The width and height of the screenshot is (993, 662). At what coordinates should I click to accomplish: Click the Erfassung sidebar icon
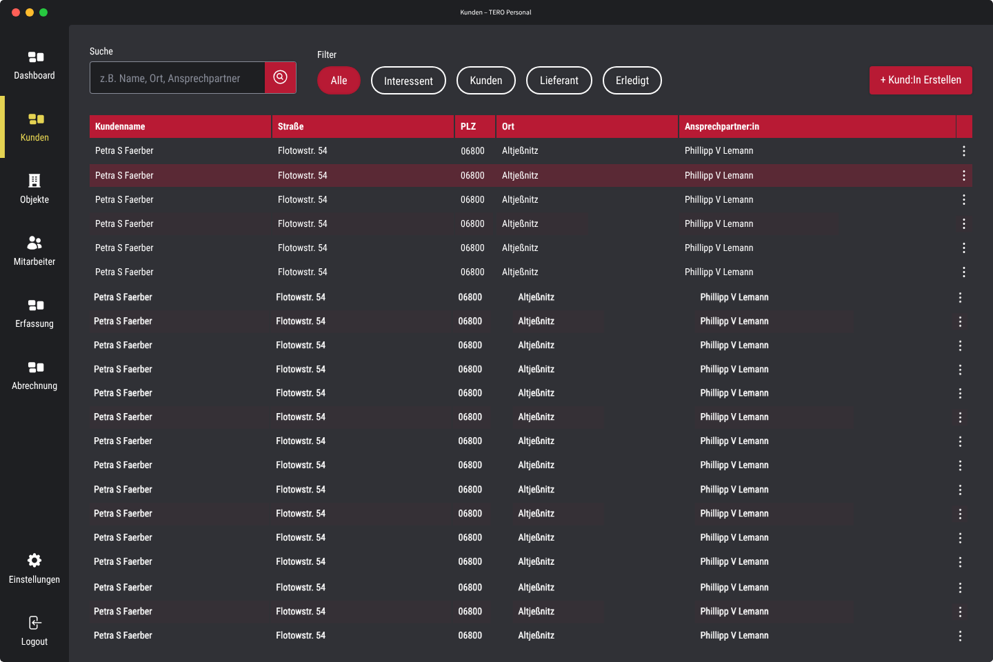[x=35, y=305]
